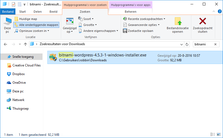The height and width of the screenshot is (138, 223).
Task: Open Netwerk in navigation pane
Action: pyautogui.click(x=16, y=100)
